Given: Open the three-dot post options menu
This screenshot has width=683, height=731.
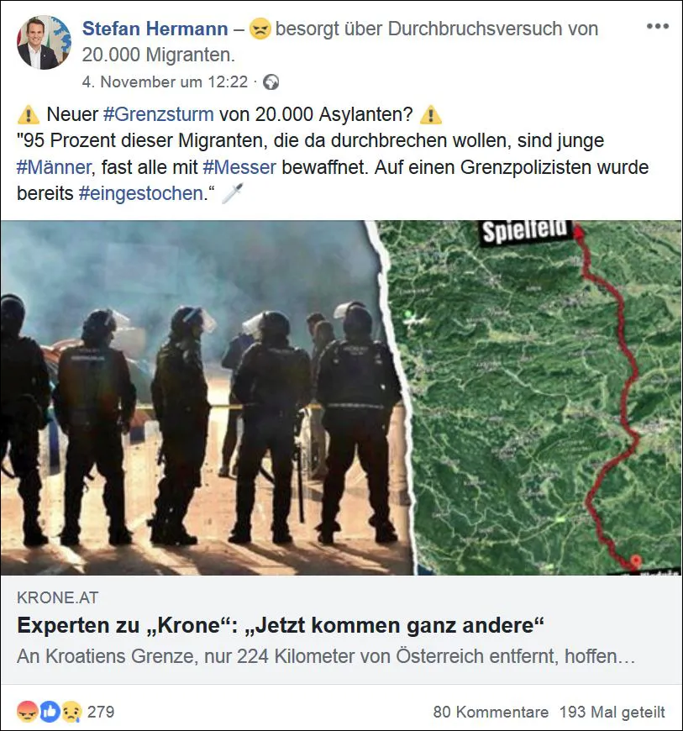Looking at the screenshot, I should point(657,26).
